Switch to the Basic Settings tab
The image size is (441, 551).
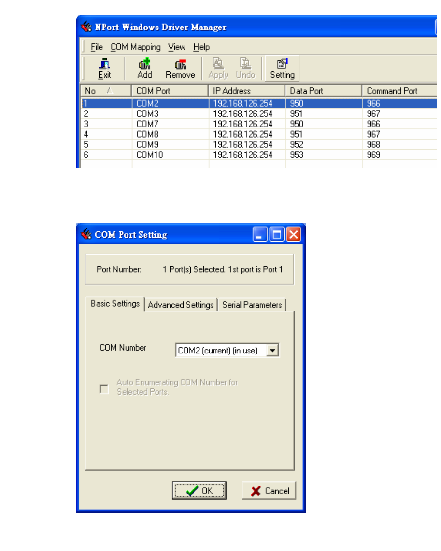point(115,304)
